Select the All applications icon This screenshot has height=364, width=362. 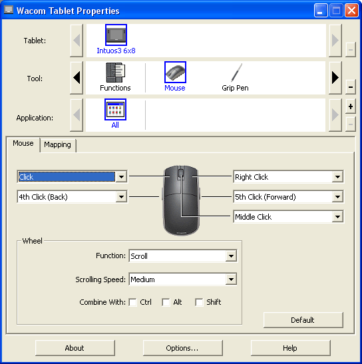coord(115,110)
